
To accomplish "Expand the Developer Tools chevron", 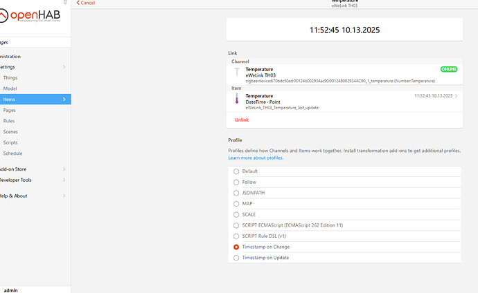I will [x=64, y=180].
